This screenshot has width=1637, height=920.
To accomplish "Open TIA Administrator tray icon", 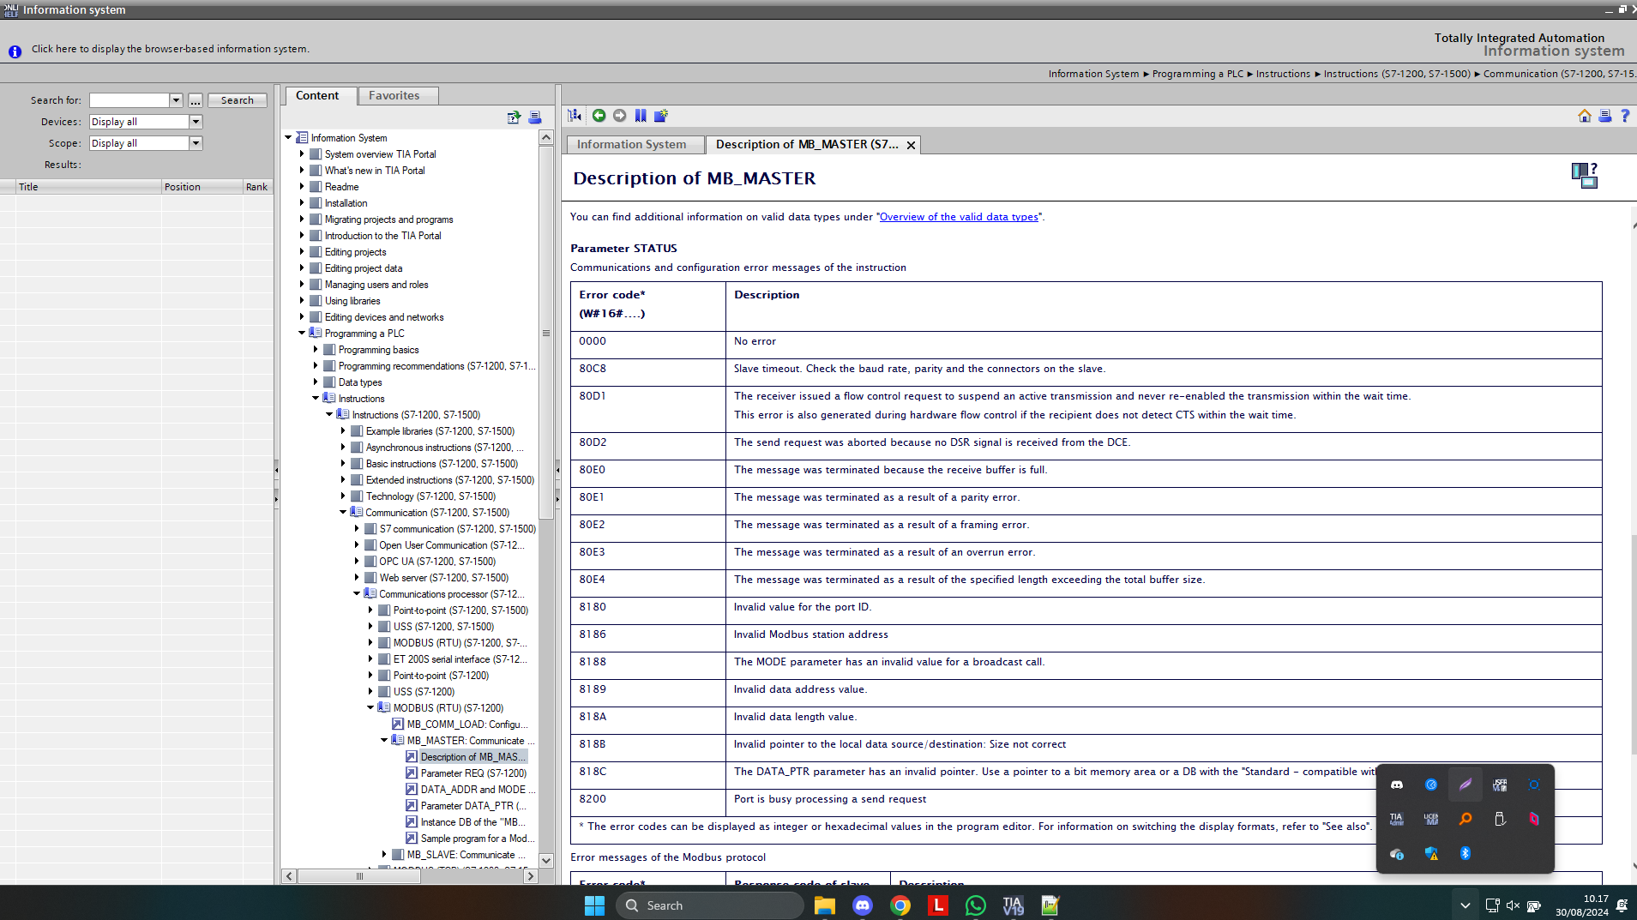I will tap(1396, 819).
